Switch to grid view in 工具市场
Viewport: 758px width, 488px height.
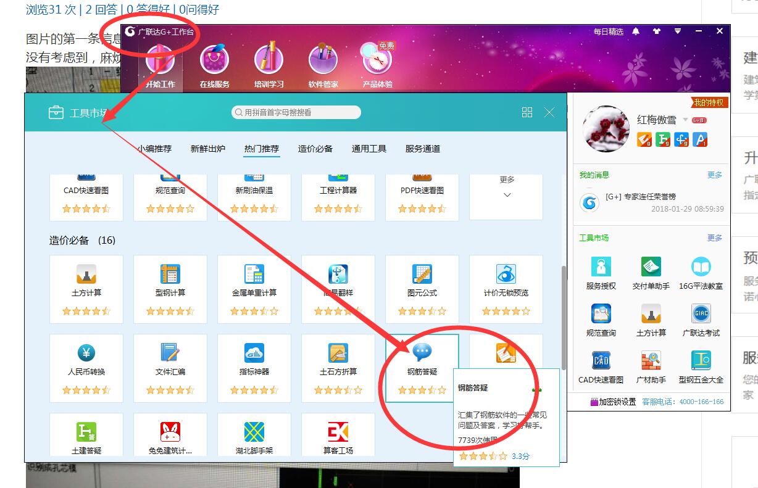[x=527, y=112]
